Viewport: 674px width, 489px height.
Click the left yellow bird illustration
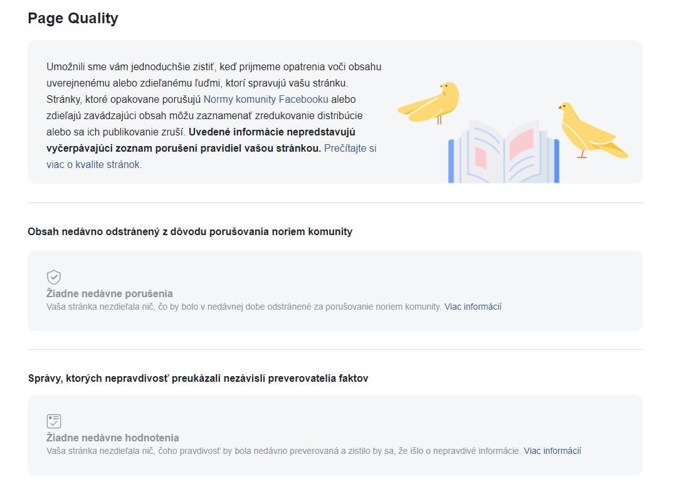pos(429,103)
